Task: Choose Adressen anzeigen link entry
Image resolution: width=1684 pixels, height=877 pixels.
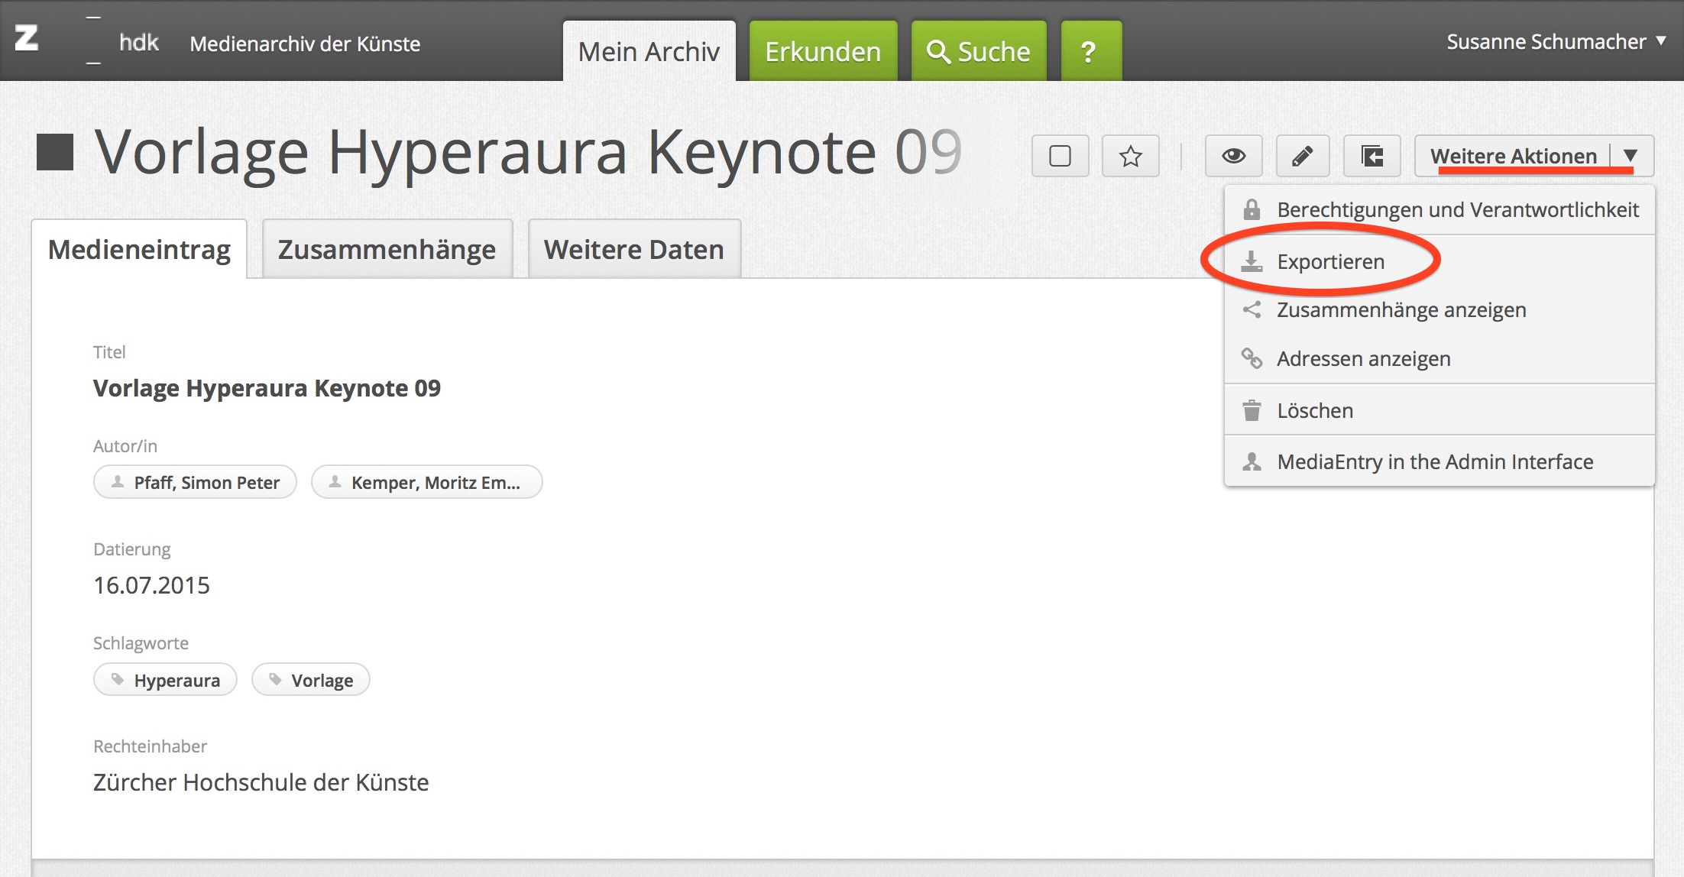Action: pos(1363,359)
